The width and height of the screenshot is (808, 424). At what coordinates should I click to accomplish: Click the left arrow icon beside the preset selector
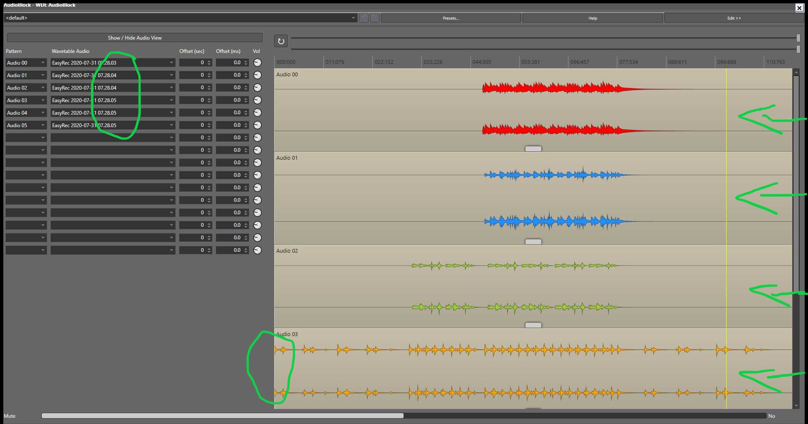click(363, 18)
